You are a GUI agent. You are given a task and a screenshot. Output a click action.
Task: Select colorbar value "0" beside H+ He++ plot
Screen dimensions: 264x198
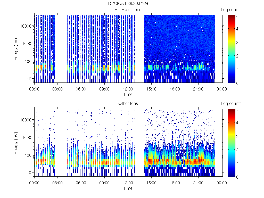click(x=237, y=83)
